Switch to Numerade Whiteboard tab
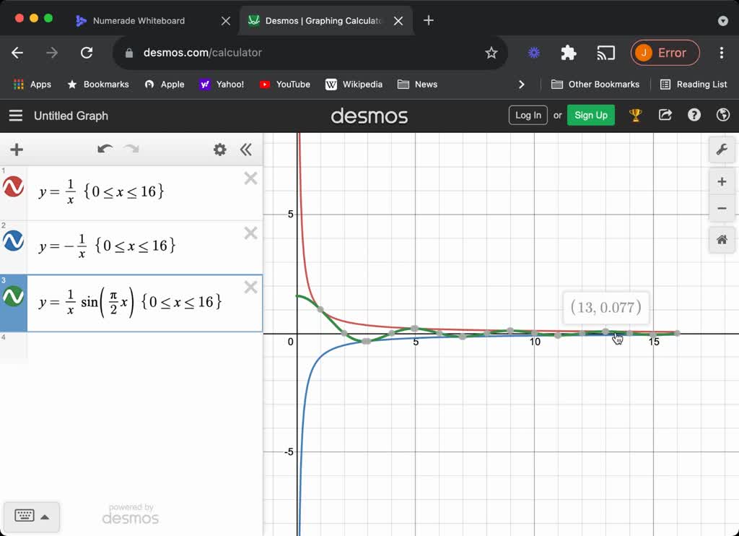Screen dimensions: 739x536 click(x=139, y=21)
